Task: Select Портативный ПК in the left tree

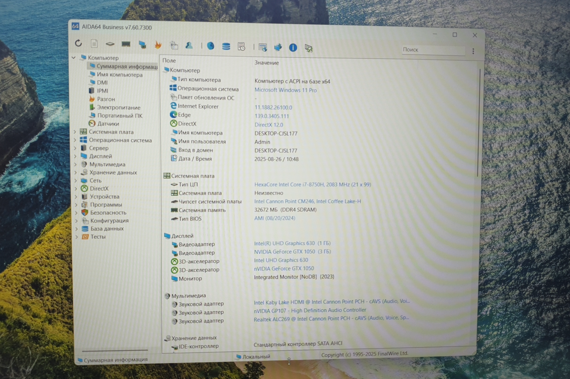Action: [x=116, y=115]
